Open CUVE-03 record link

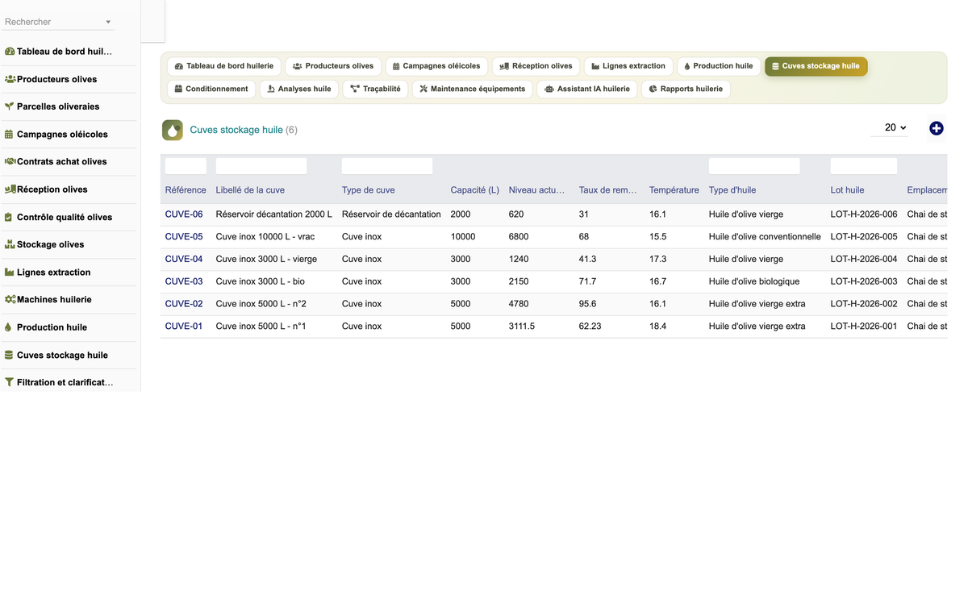pyautogui.click(x=184, y=281)
